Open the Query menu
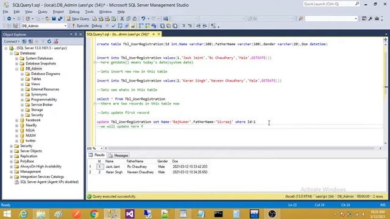Image resolution: width=390 pixels, height=219 pixels. [x=43, y=12]
